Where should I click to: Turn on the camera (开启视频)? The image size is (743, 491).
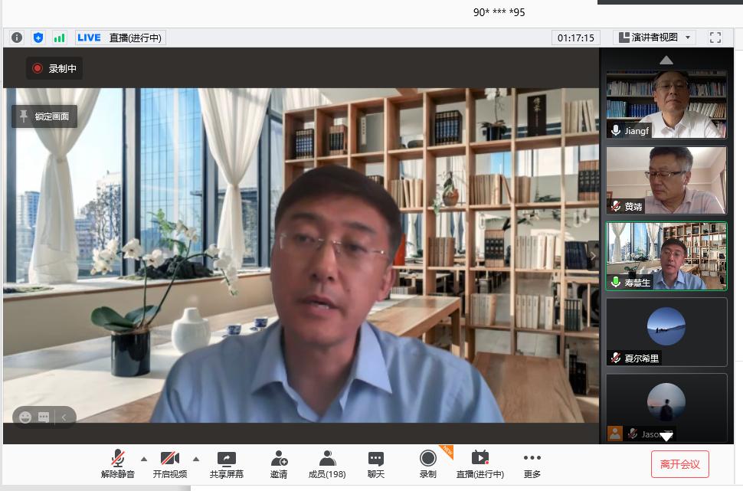(169, 464)
